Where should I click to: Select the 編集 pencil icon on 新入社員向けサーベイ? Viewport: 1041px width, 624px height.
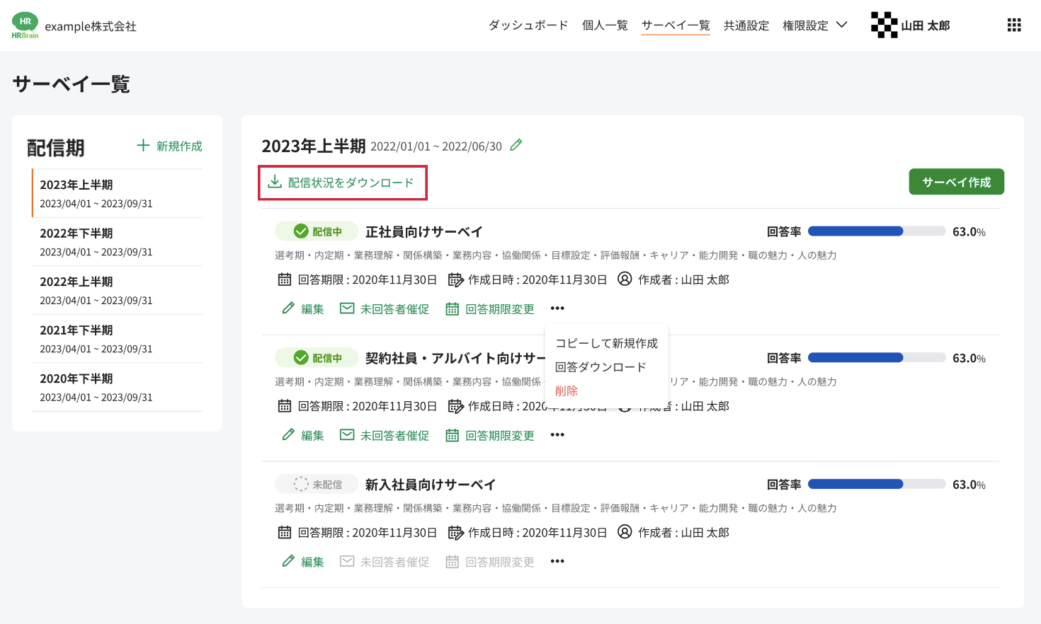(x=288, y=561)
